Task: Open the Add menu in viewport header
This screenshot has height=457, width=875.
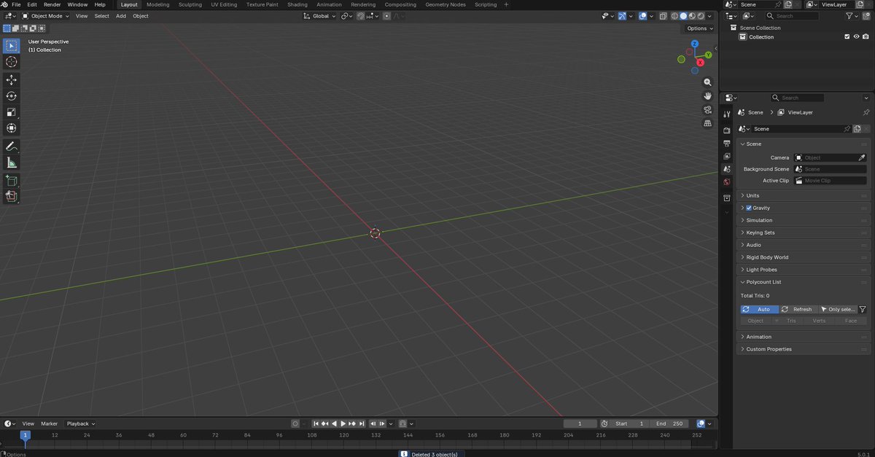Action: coord(121,16)
